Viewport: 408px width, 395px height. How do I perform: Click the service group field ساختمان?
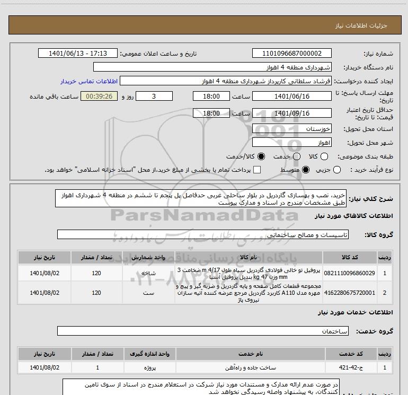tap(203, 331)
